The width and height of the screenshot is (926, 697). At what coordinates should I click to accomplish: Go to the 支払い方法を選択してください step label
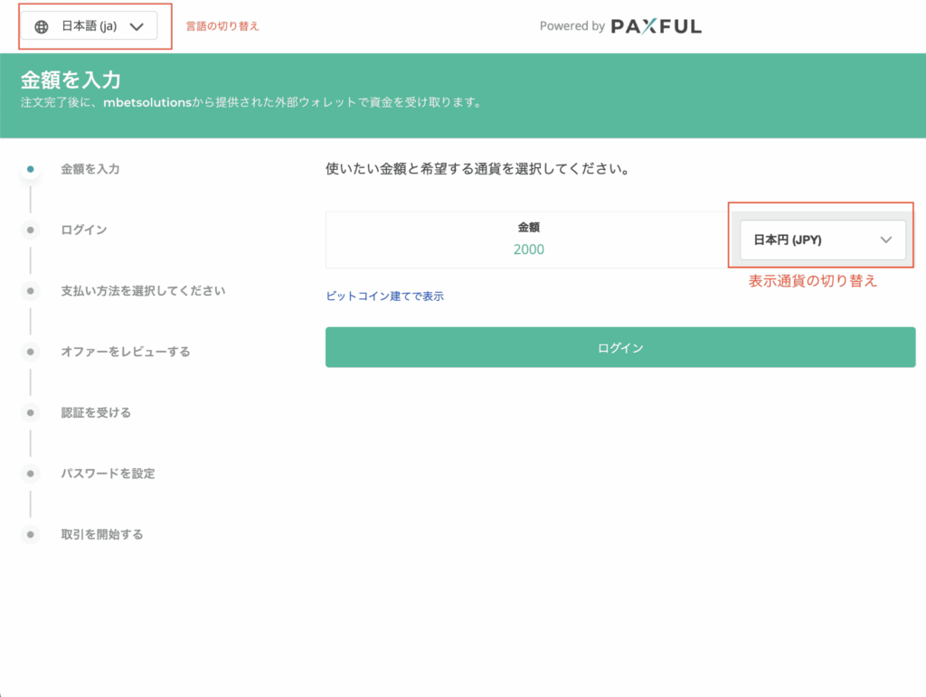[x=143, y=291]
